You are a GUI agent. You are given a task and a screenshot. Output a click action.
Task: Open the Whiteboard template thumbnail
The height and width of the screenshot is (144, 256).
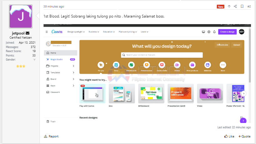(x=151, y=93)
